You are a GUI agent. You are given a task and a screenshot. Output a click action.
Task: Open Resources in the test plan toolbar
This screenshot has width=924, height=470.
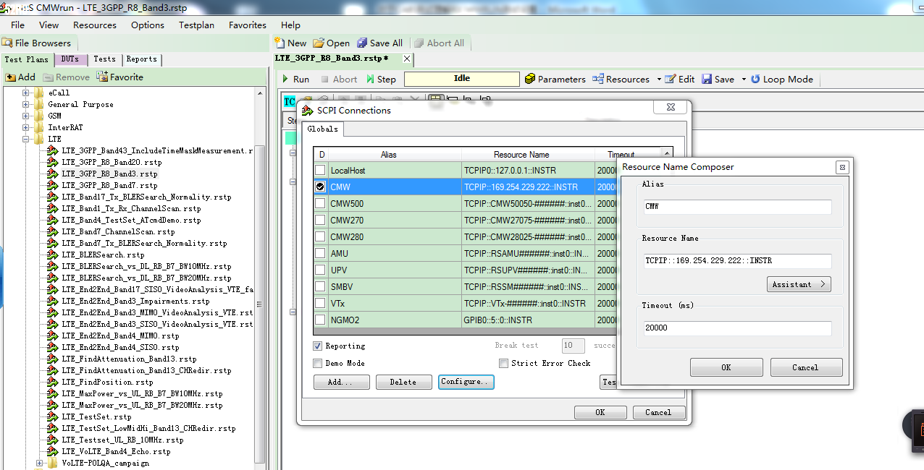click(x=621, y=80)
